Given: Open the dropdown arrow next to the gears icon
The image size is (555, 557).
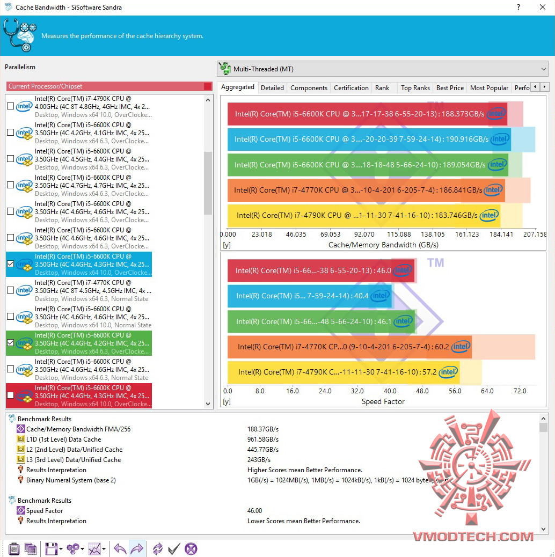Looking at the screenshot, I should click(x=82, y=549).
